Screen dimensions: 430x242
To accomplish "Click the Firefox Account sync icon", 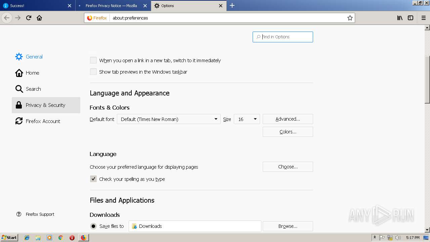I will 19,121.
